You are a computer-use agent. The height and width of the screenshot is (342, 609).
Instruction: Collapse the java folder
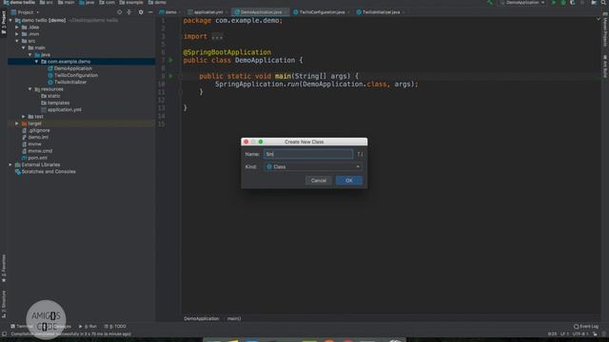click(x=30, y=55)
